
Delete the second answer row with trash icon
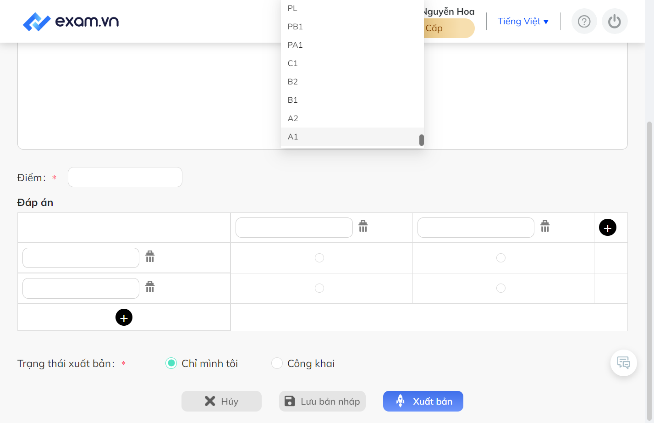(150, 287)
